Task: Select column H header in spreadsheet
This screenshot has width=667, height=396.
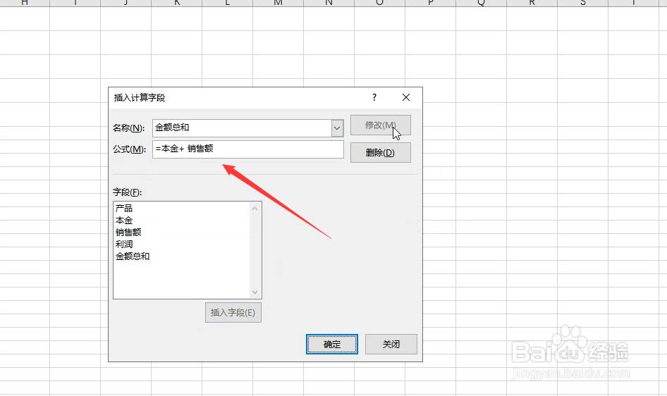Action: 25,3
